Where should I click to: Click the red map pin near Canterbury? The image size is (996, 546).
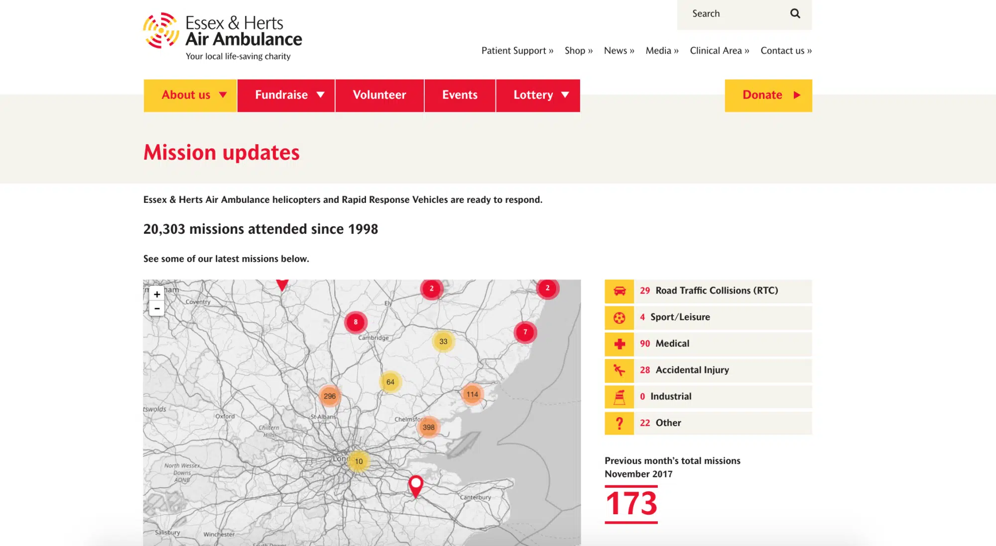[415, 485]
